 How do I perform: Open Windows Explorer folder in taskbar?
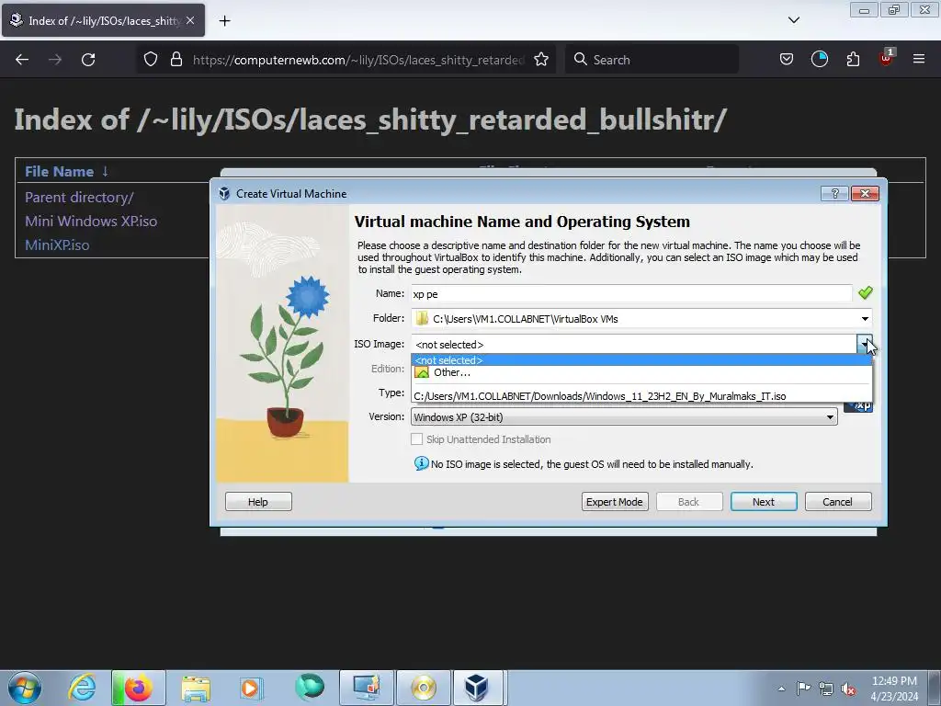(x=196, y=688)
